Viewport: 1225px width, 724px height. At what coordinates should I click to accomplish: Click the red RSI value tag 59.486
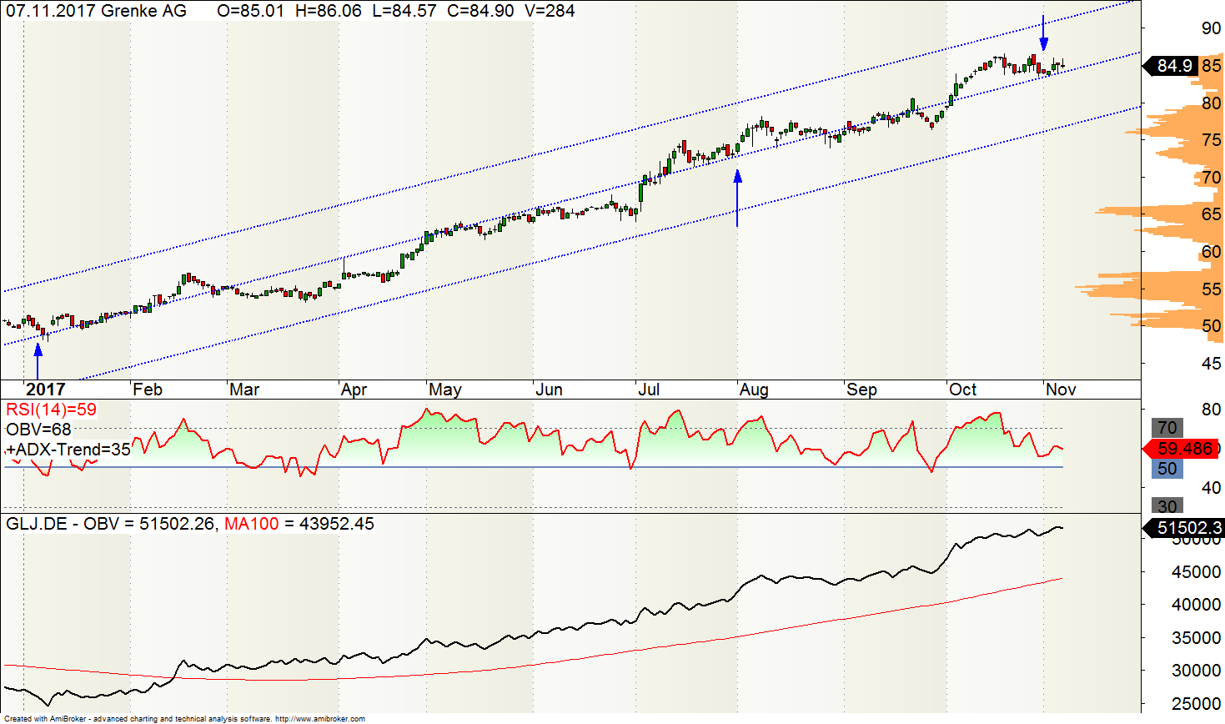(1180, 449)
